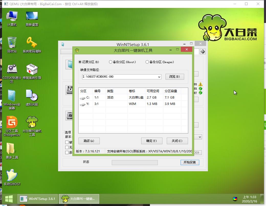Viewport: 266px width, 206px height.
Task: Click 开始安装 button in WinNTSetup
Action: tap(190, 162)
